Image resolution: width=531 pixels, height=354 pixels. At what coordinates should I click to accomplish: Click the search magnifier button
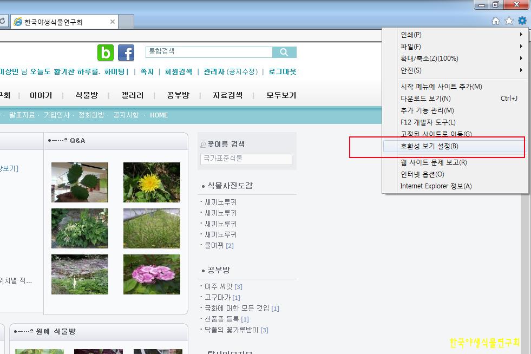click(x=284, y=52)
